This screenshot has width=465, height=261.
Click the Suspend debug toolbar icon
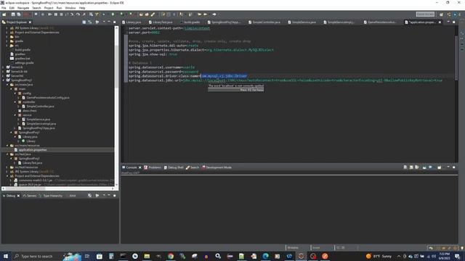[56, 14]
